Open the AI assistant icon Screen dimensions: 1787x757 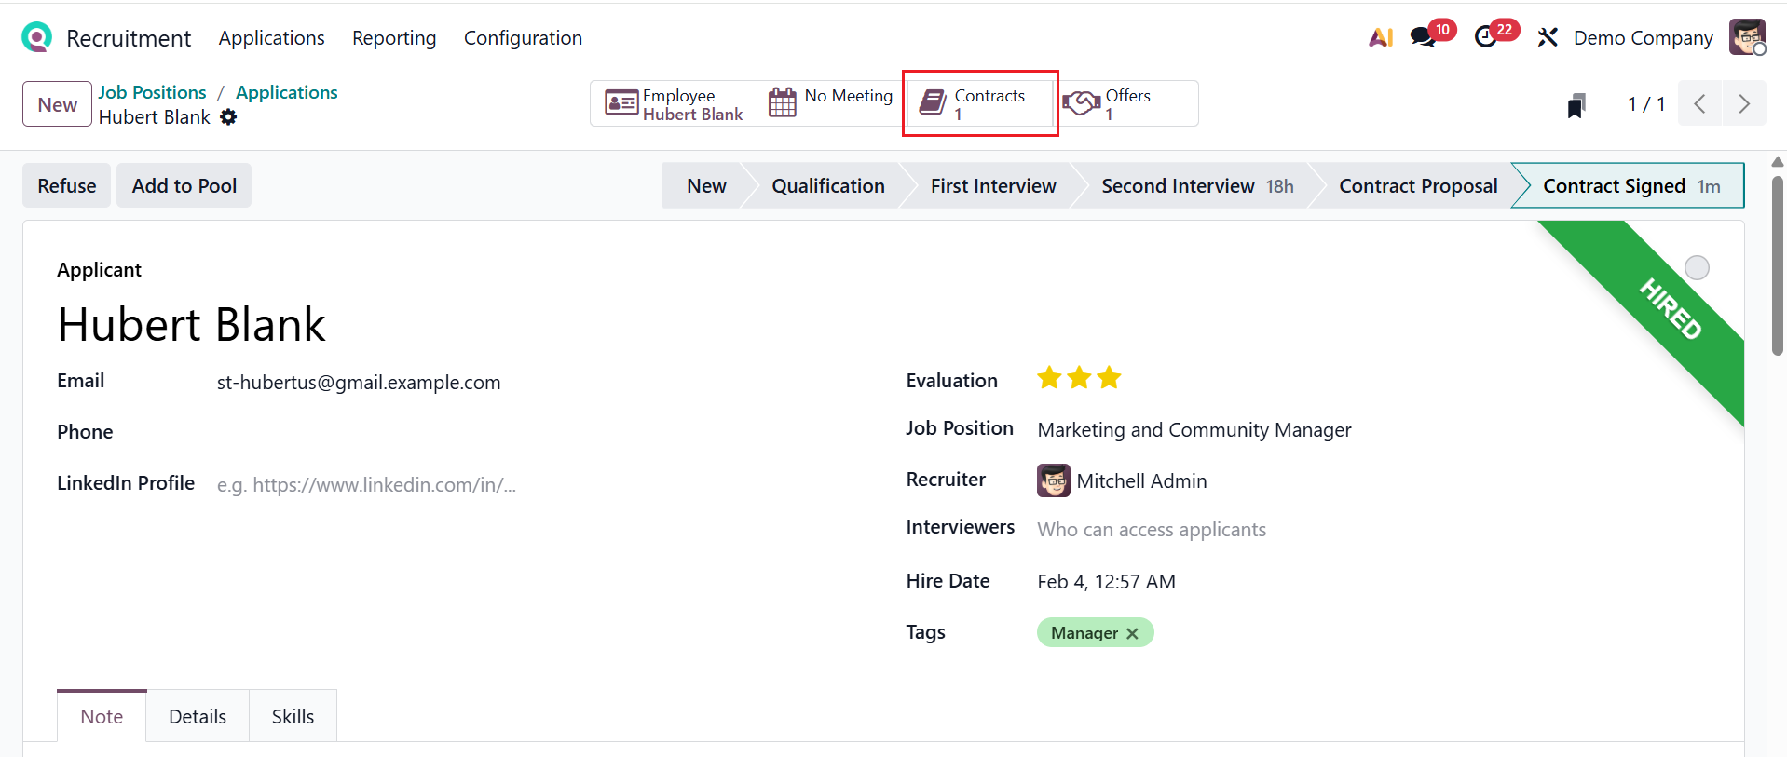click(1381, 37)
